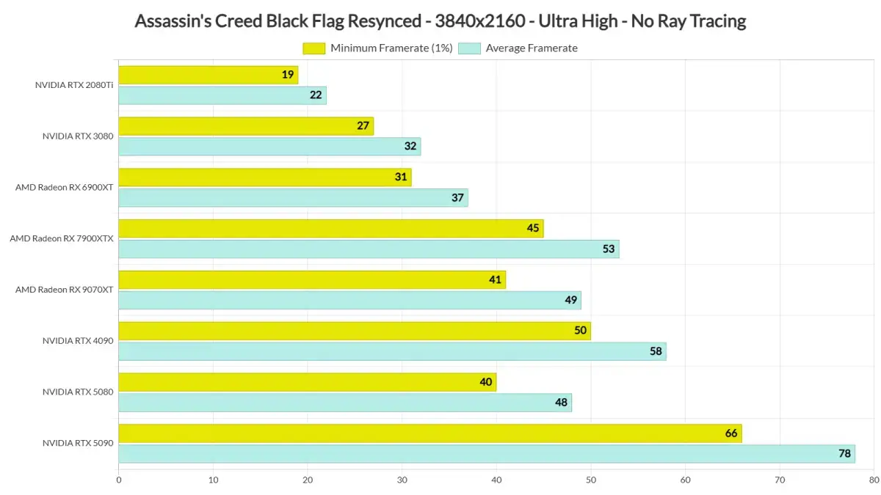This screenshot has height=495, width=881.
Task: Click the x-axis tick label 70
Action: [x=779, y=480]
